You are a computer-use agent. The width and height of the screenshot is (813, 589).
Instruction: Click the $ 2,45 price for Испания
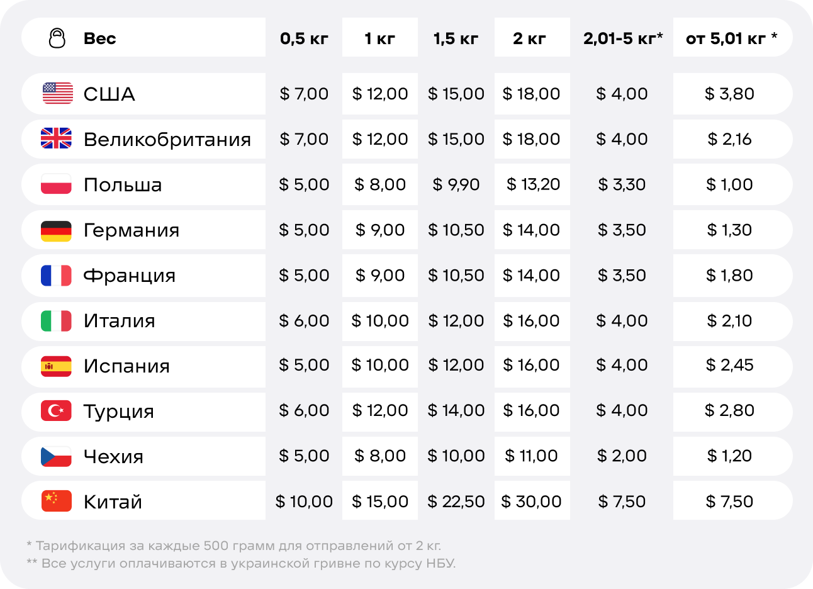[730, 365]
